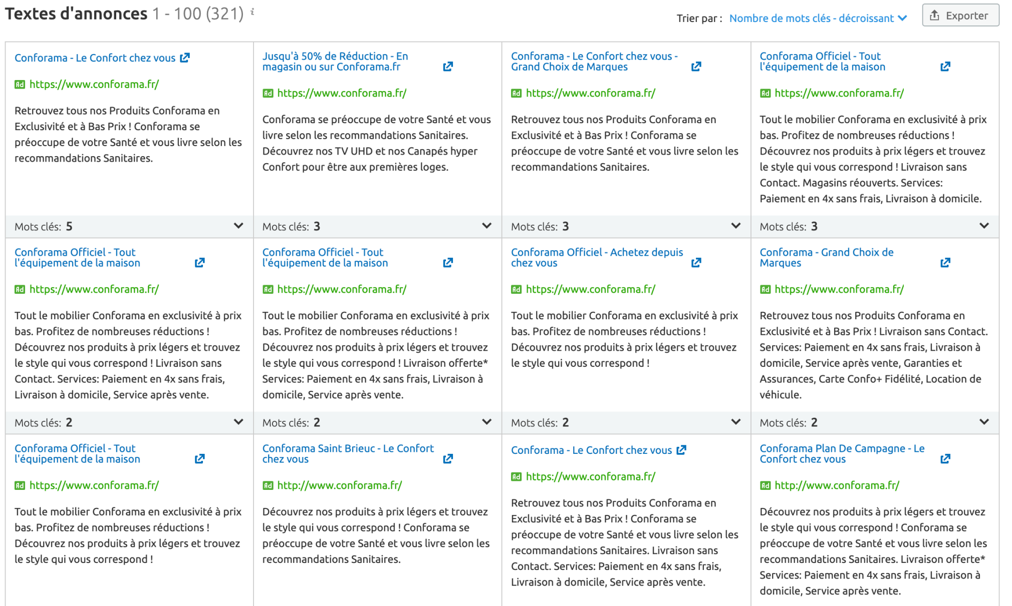Expand 'Mots clés: 3' in the top-row 'Conforama Officiel' card

pyautogui.click(x=984, y=226)
